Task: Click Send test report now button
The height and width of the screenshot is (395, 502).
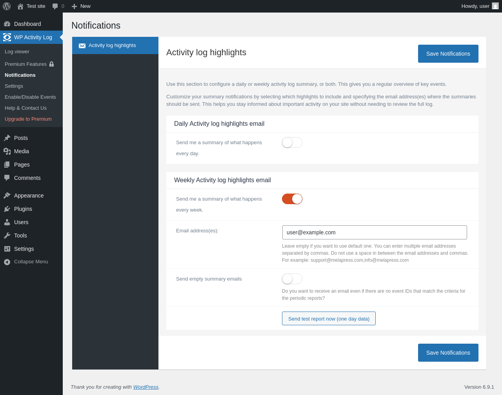Action: [x=329, y=319]
